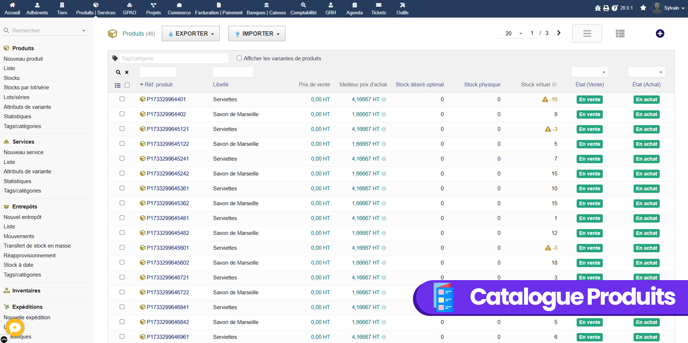Click En vente badge for P1733299645361
688x343 pixels.
(589, 189)
